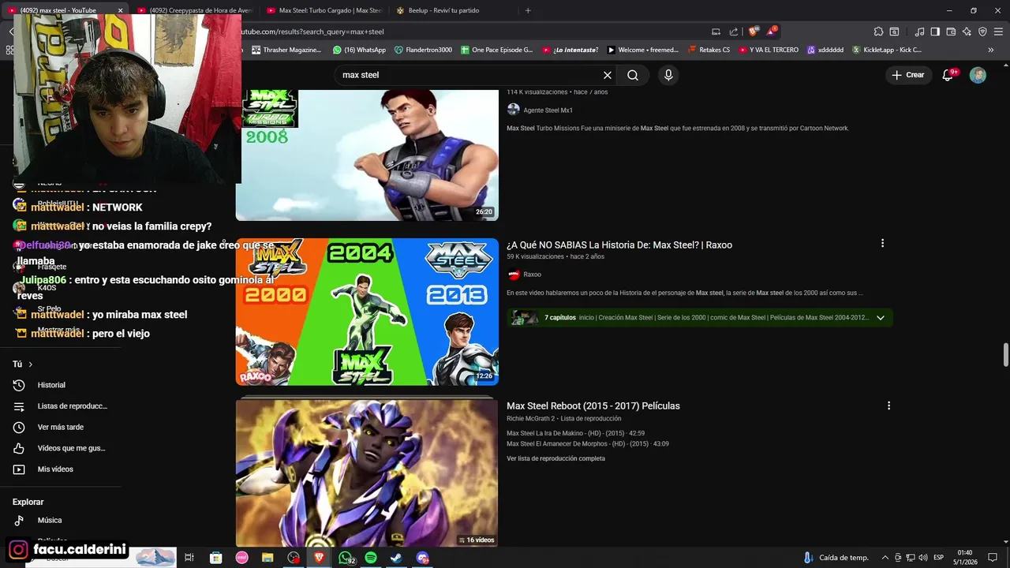Image resolution: width=1010 pixels, height=568 pixels.
Task: Open Microsoft Store in the taskbar
Action: click(215, 558)
